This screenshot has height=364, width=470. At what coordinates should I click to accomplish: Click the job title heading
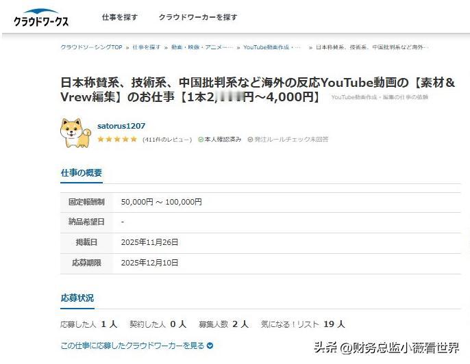(258, 90)
